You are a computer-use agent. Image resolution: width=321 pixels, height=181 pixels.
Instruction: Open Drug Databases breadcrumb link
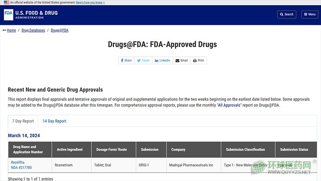click(33, 30)
